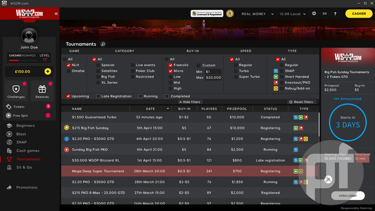
Task: Click SNAP icon in Sunday Big Fish PKO row
Action: point(296,150)
